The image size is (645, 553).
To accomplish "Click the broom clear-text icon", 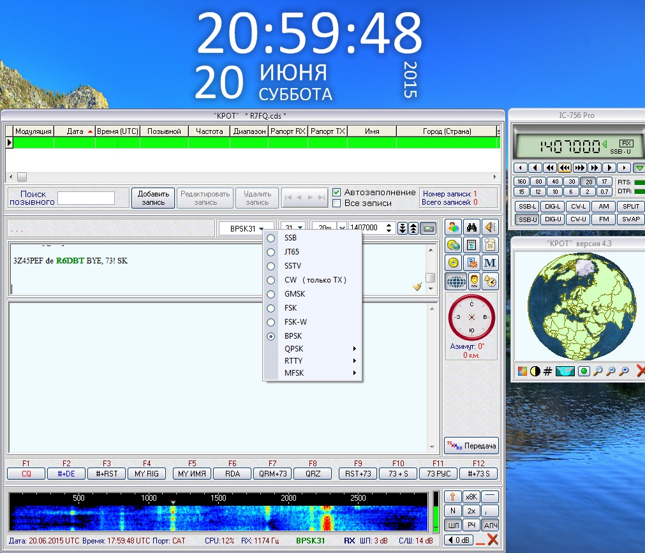I will (x=417, y=287).
